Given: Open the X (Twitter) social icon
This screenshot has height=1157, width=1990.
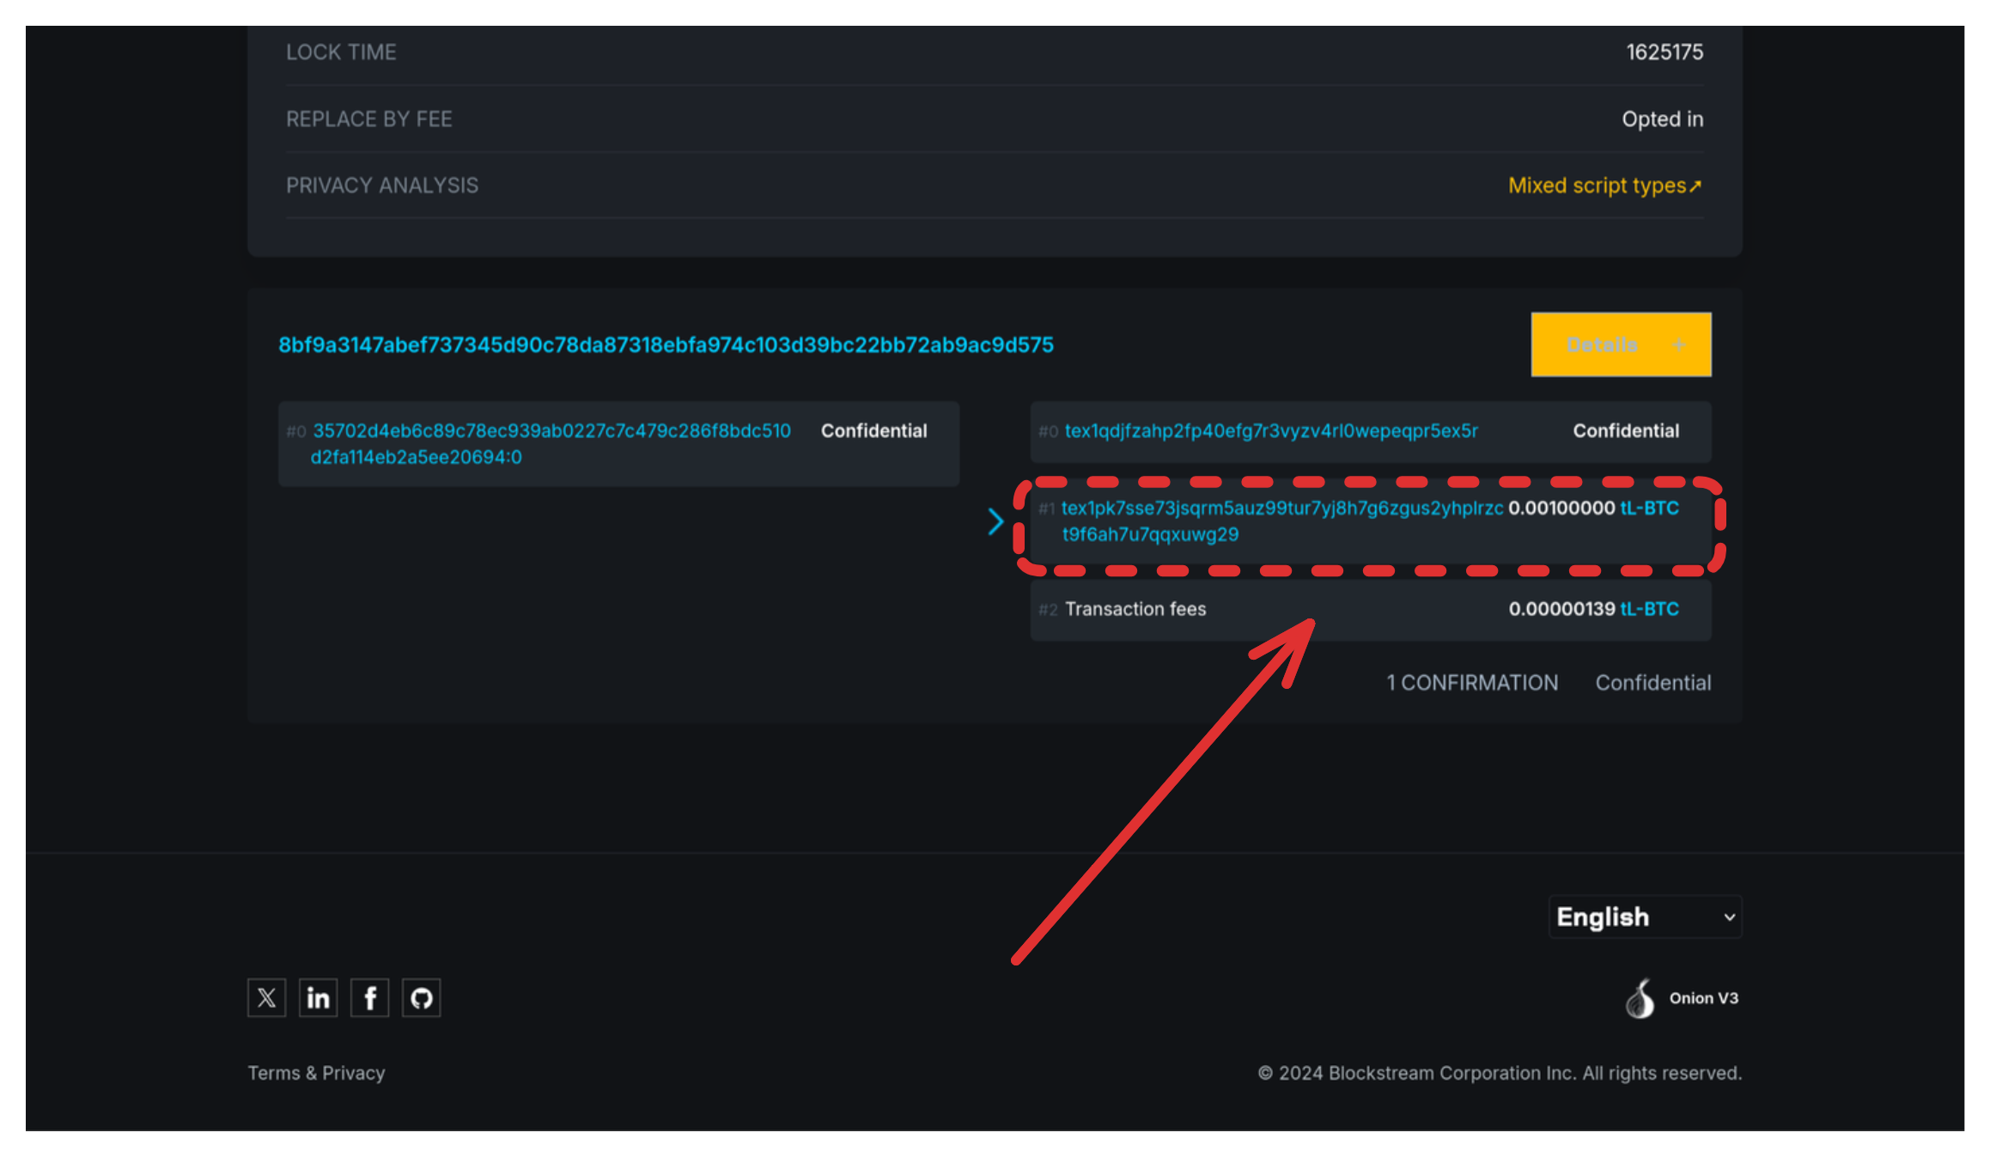Looking at the screenshot, I should coord(266,997).
